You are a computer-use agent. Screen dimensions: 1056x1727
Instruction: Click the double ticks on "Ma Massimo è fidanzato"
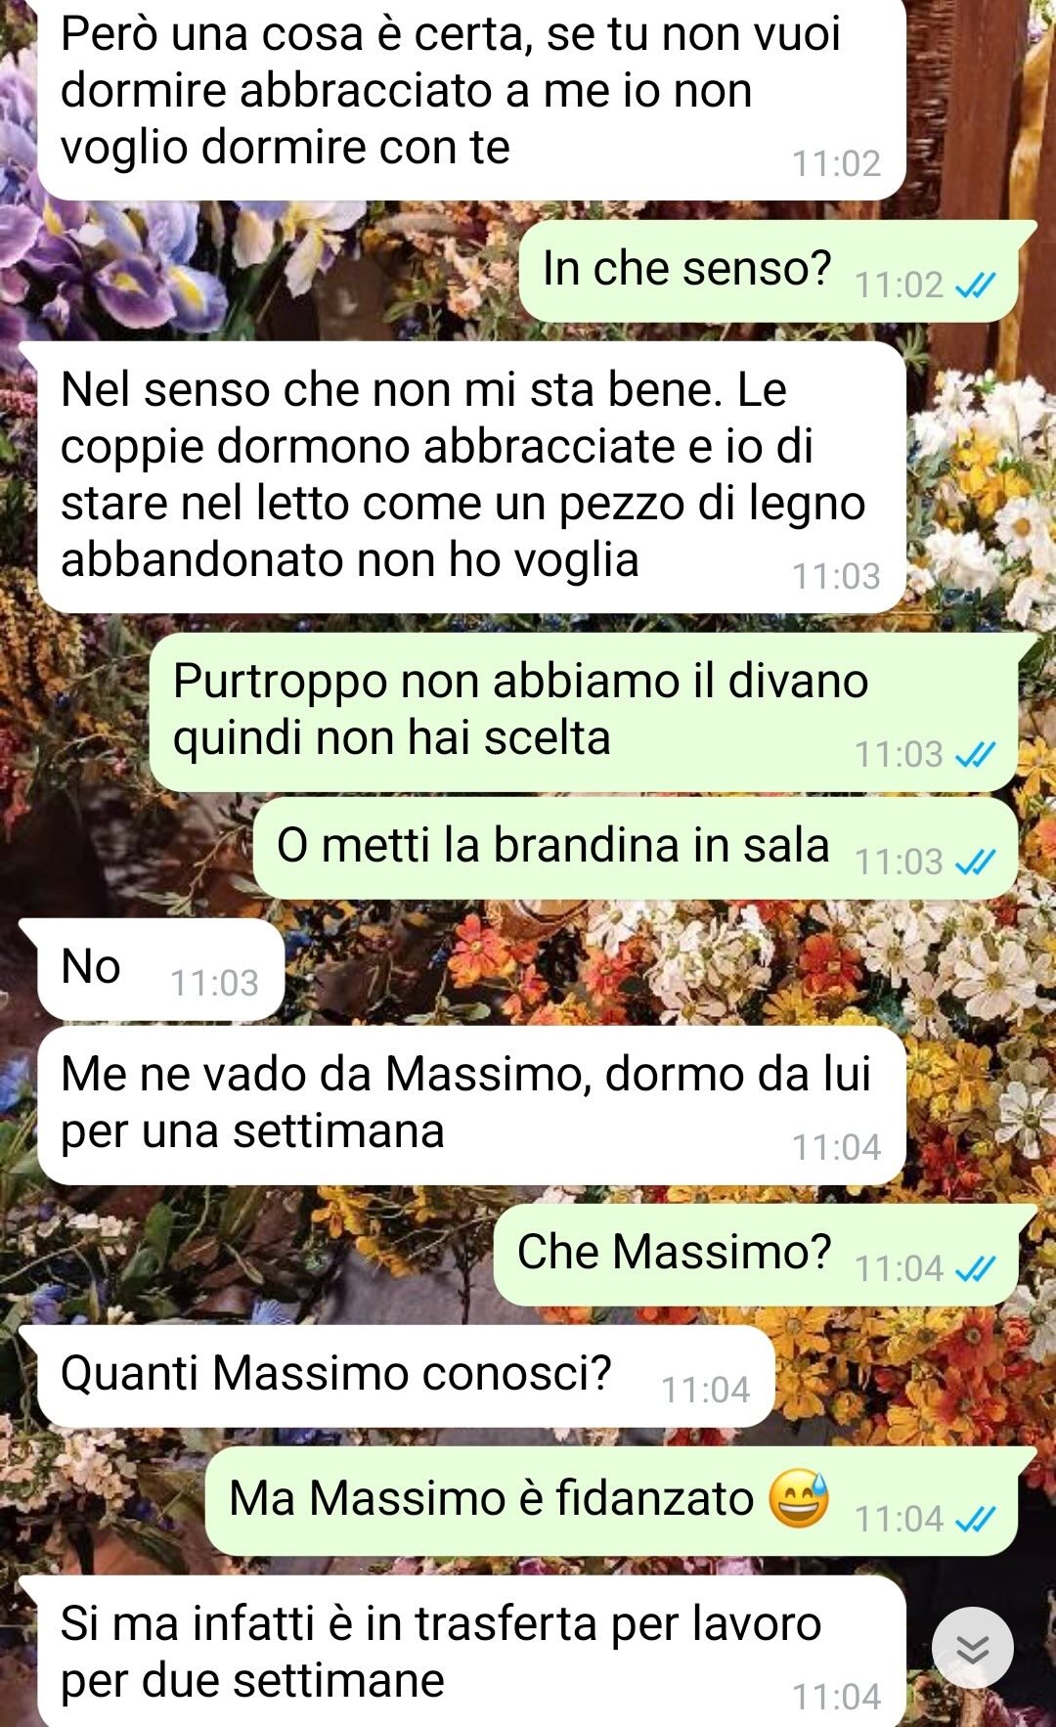pyautogui.click(x=975, y=1519)
